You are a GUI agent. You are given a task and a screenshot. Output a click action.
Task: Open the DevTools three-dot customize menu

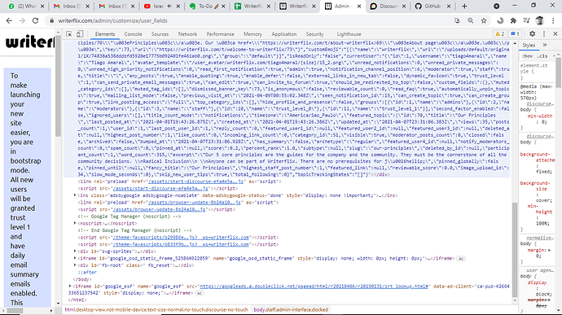544,33
